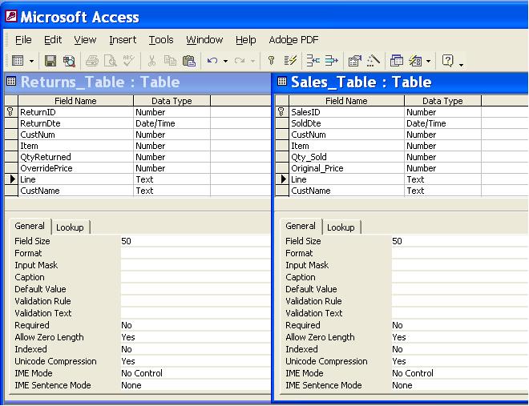Click the File Search toolbar icon
The width and height of the screenshot is (529, 406).
[x=69, y=61]
